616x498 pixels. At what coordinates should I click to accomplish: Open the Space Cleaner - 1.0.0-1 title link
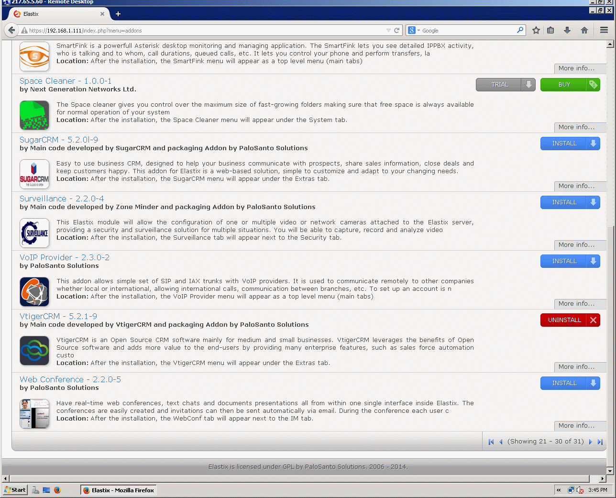(x=66, y=81)
